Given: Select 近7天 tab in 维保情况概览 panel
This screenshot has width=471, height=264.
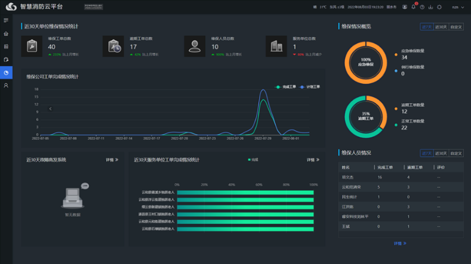Looking at the screenshot, I should pyautogui.click(x=426, y=27).
